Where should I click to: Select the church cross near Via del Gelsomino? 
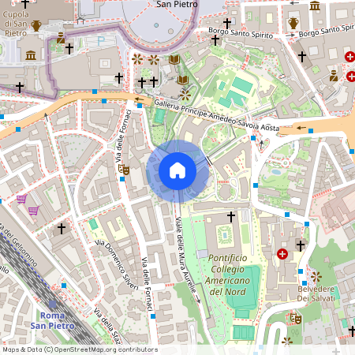[x=62, y=229]
